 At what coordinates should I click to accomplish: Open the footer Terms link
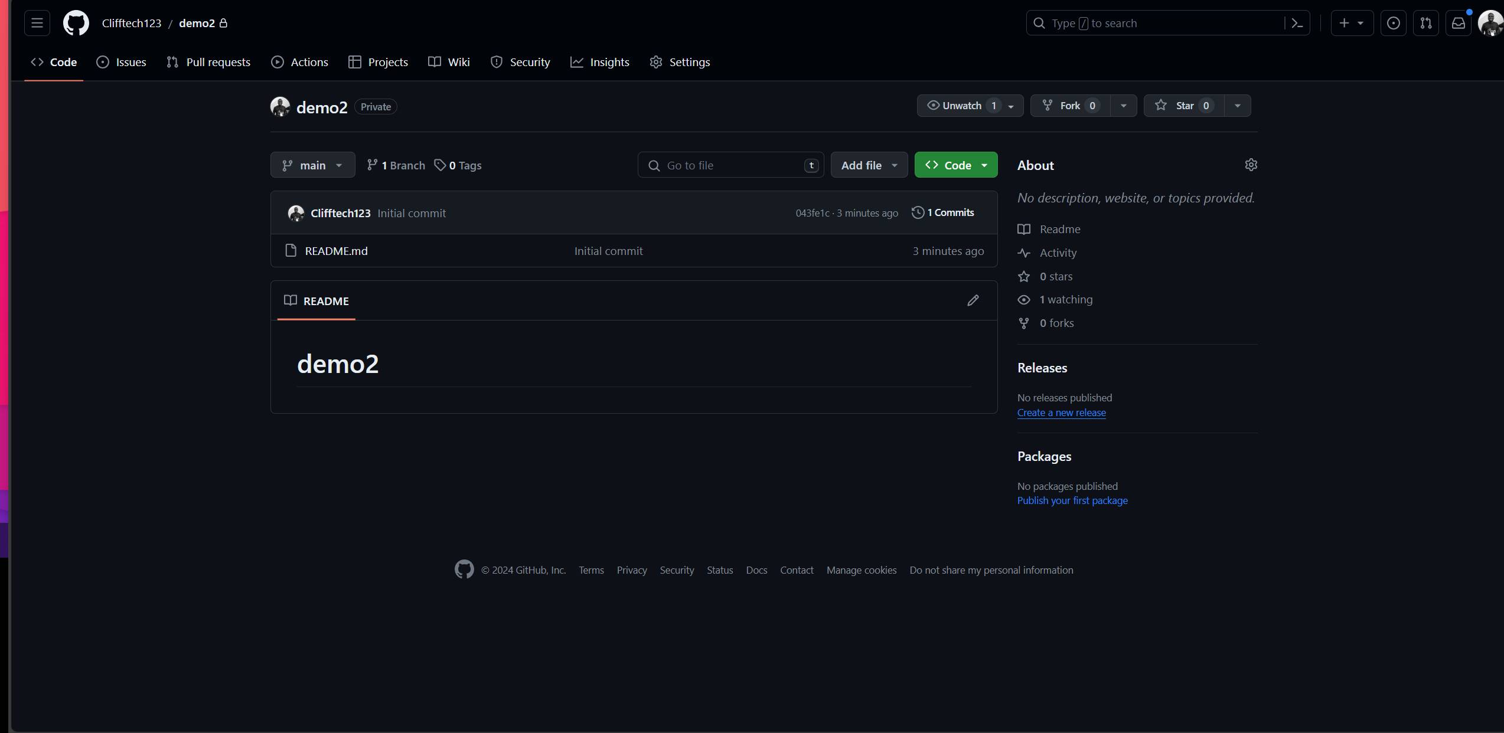(x=591, y=570)
